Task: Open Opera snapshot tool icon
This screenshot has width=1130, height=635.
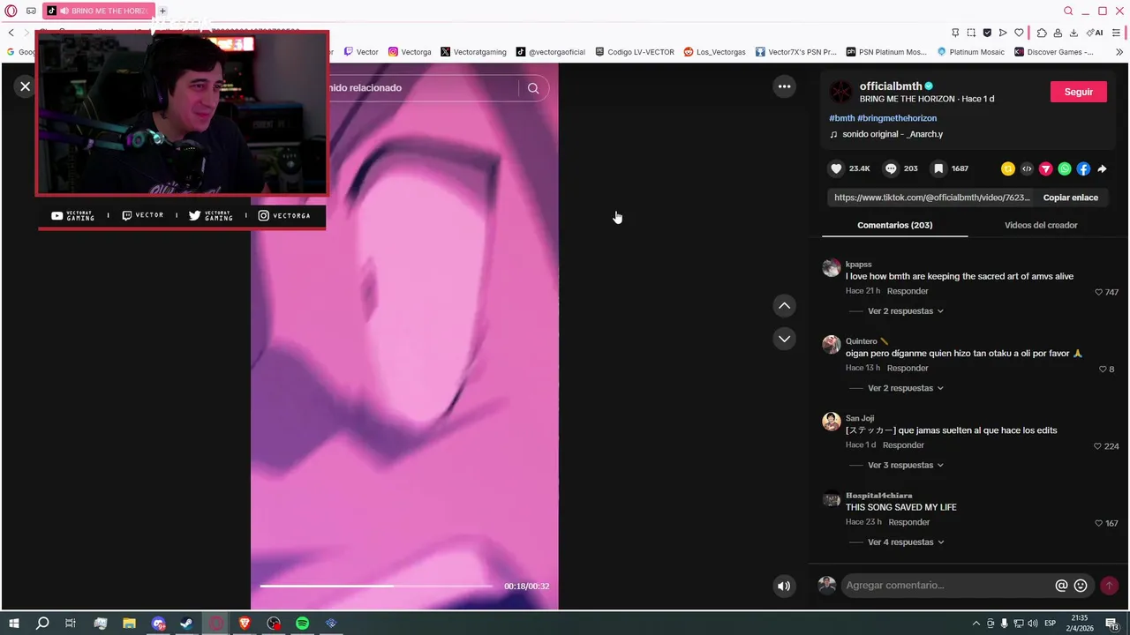Action: click(971, 33)
